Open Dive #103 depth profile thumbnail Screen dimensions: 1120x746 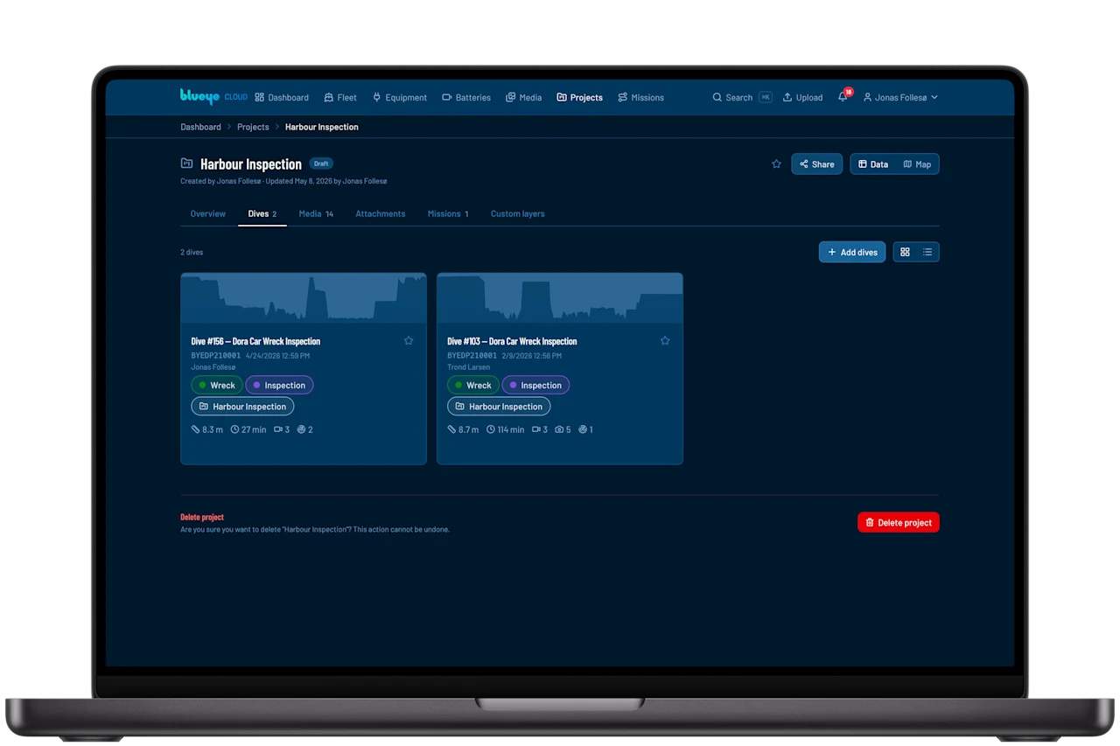coord(560,298)
